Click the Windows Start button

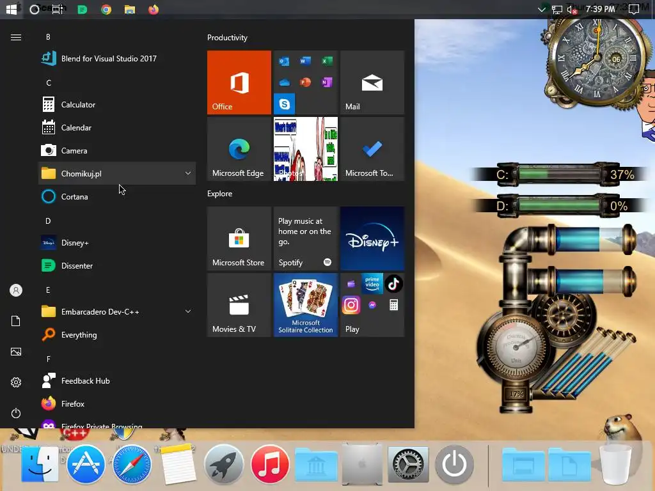point(12,9)
